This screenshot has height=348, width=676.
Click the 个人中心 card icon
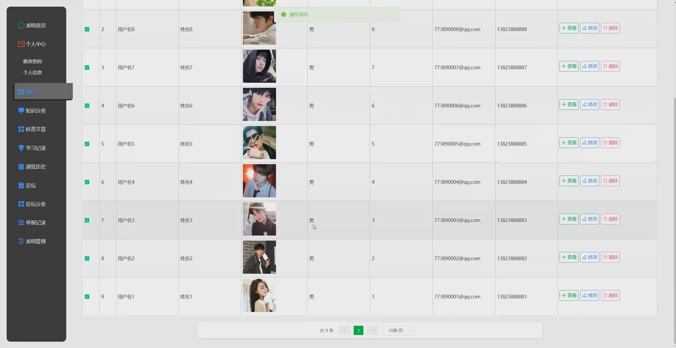(21, 44)
